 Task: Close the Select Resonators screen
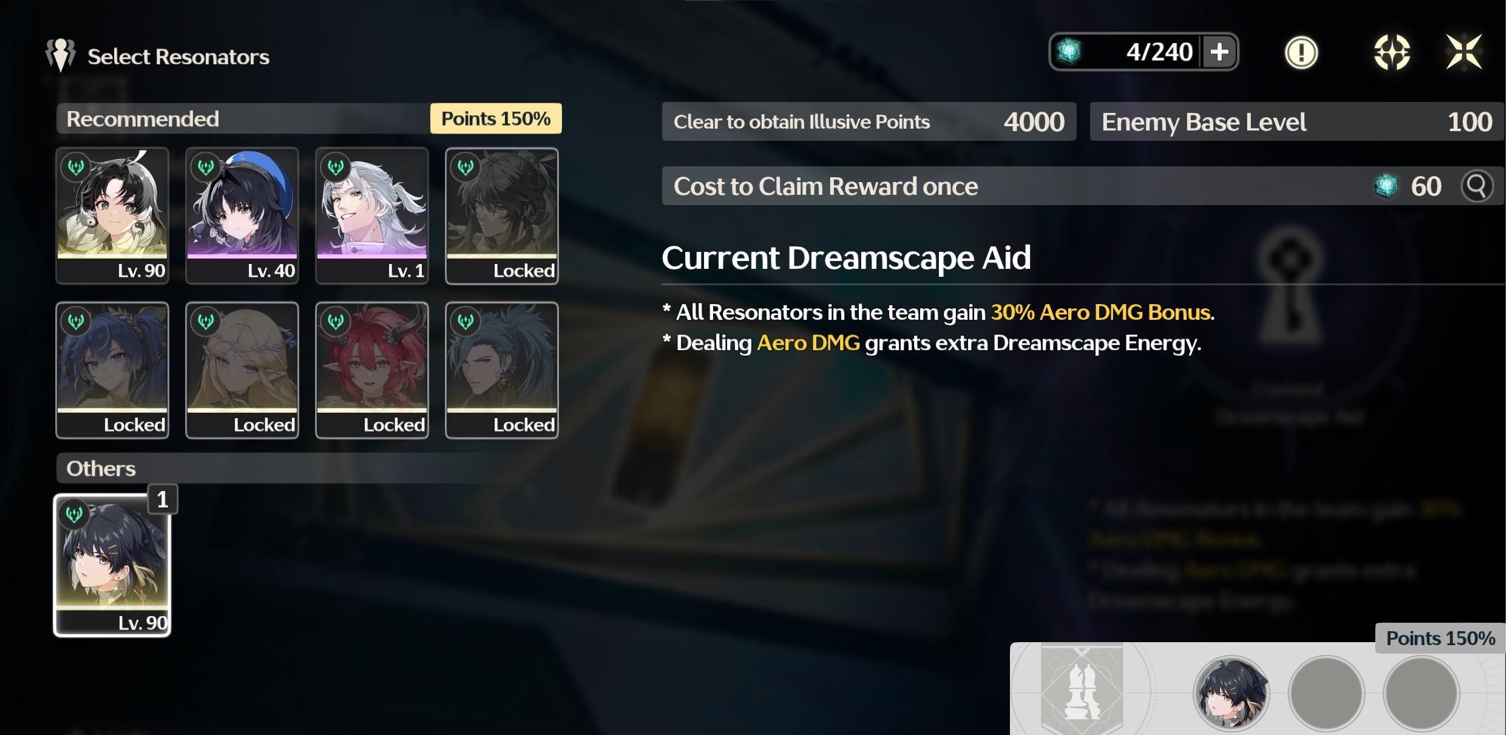pyautogui.click(x=1465, y=52)
